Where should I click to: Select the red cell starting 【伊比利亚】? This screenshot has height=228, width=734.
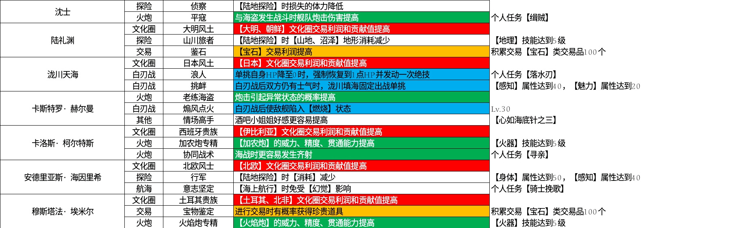click(x=361, y=132)
